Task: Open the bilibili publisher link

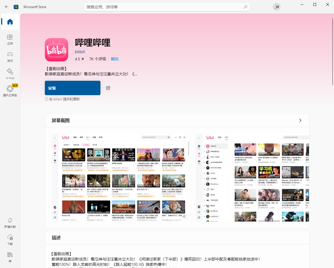Action: coord(80,52)
